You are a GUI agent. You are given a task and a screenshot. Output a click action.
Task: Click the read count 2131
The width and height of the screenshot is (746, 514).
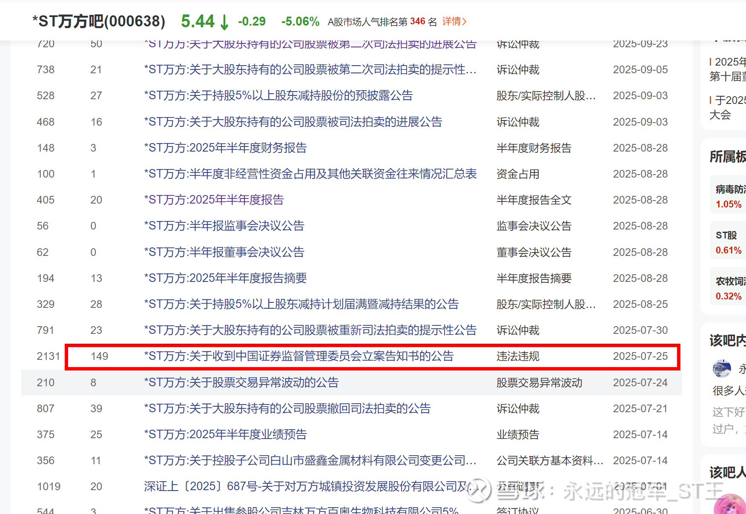click(x=49, y=356)
